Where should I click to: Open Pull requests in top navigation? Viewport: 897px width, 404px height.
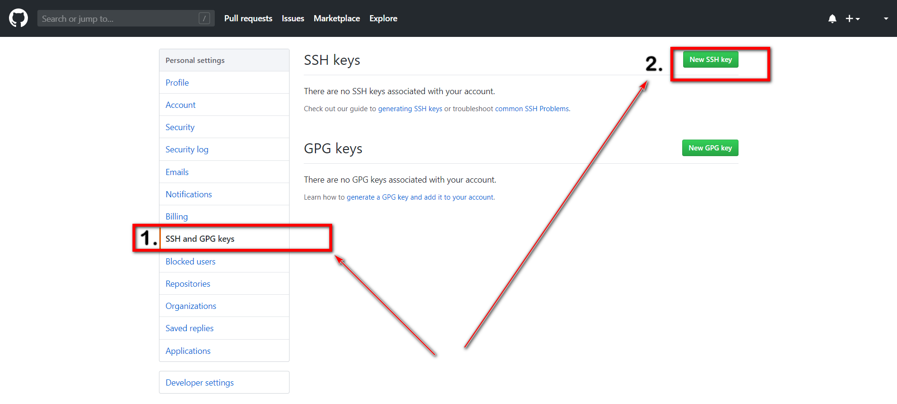coord(248,18)
